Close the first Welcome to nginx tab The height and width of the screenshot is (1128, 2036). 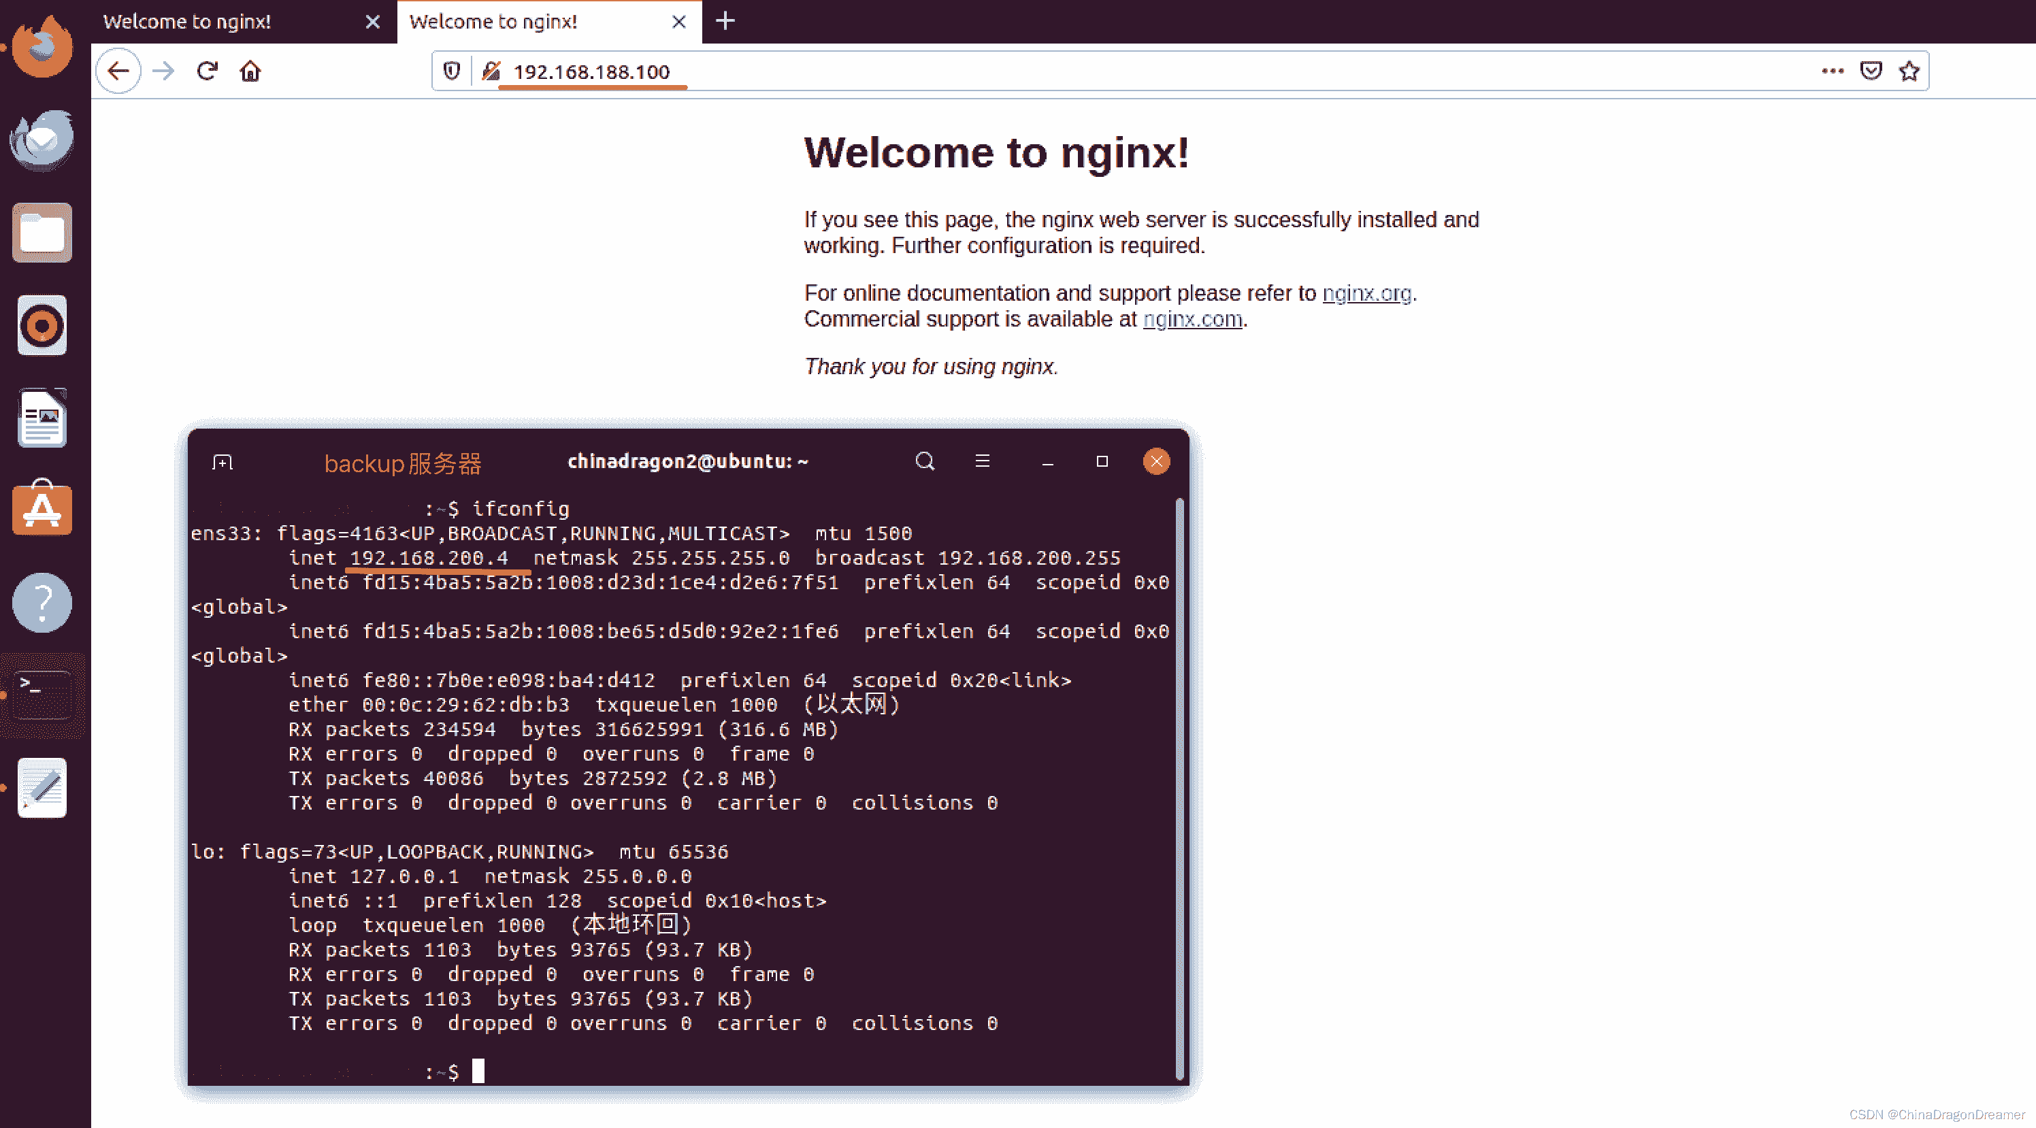coord(372,22)
